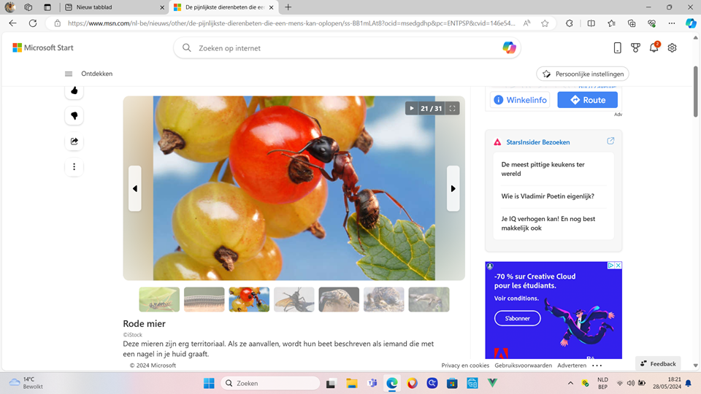Click the thumbs up like icon
The image size is (701, 394).
pyautogui.click(x=74, y=90)
